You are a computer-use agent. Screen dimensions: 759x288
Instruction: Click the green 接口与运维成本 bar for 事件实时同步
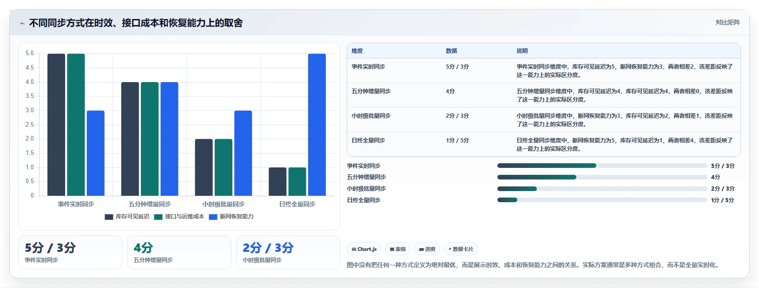click(76, 125)
